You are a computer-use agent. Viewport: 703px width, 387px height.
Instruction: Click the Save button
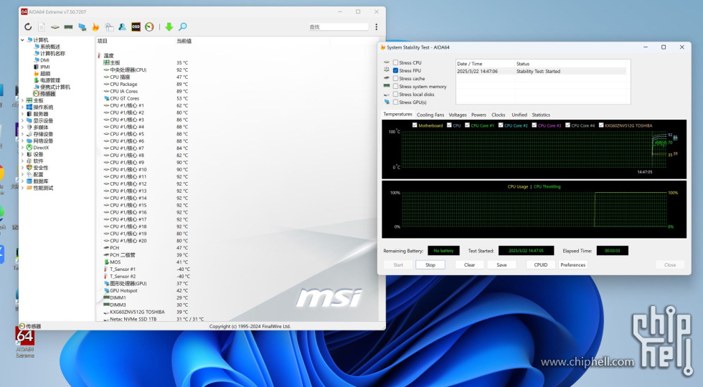pos(501,264)
